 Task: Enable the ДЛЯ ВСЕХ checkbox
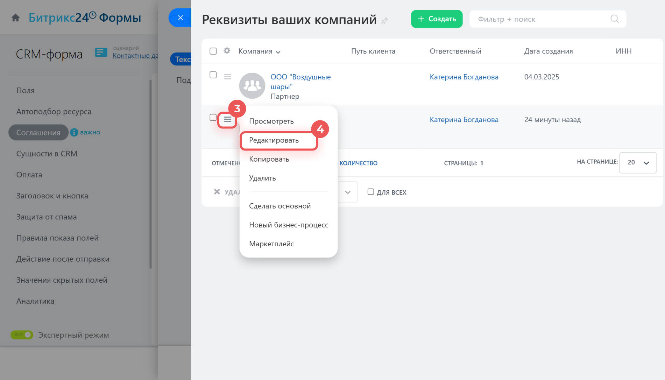[x=370, y=192]
